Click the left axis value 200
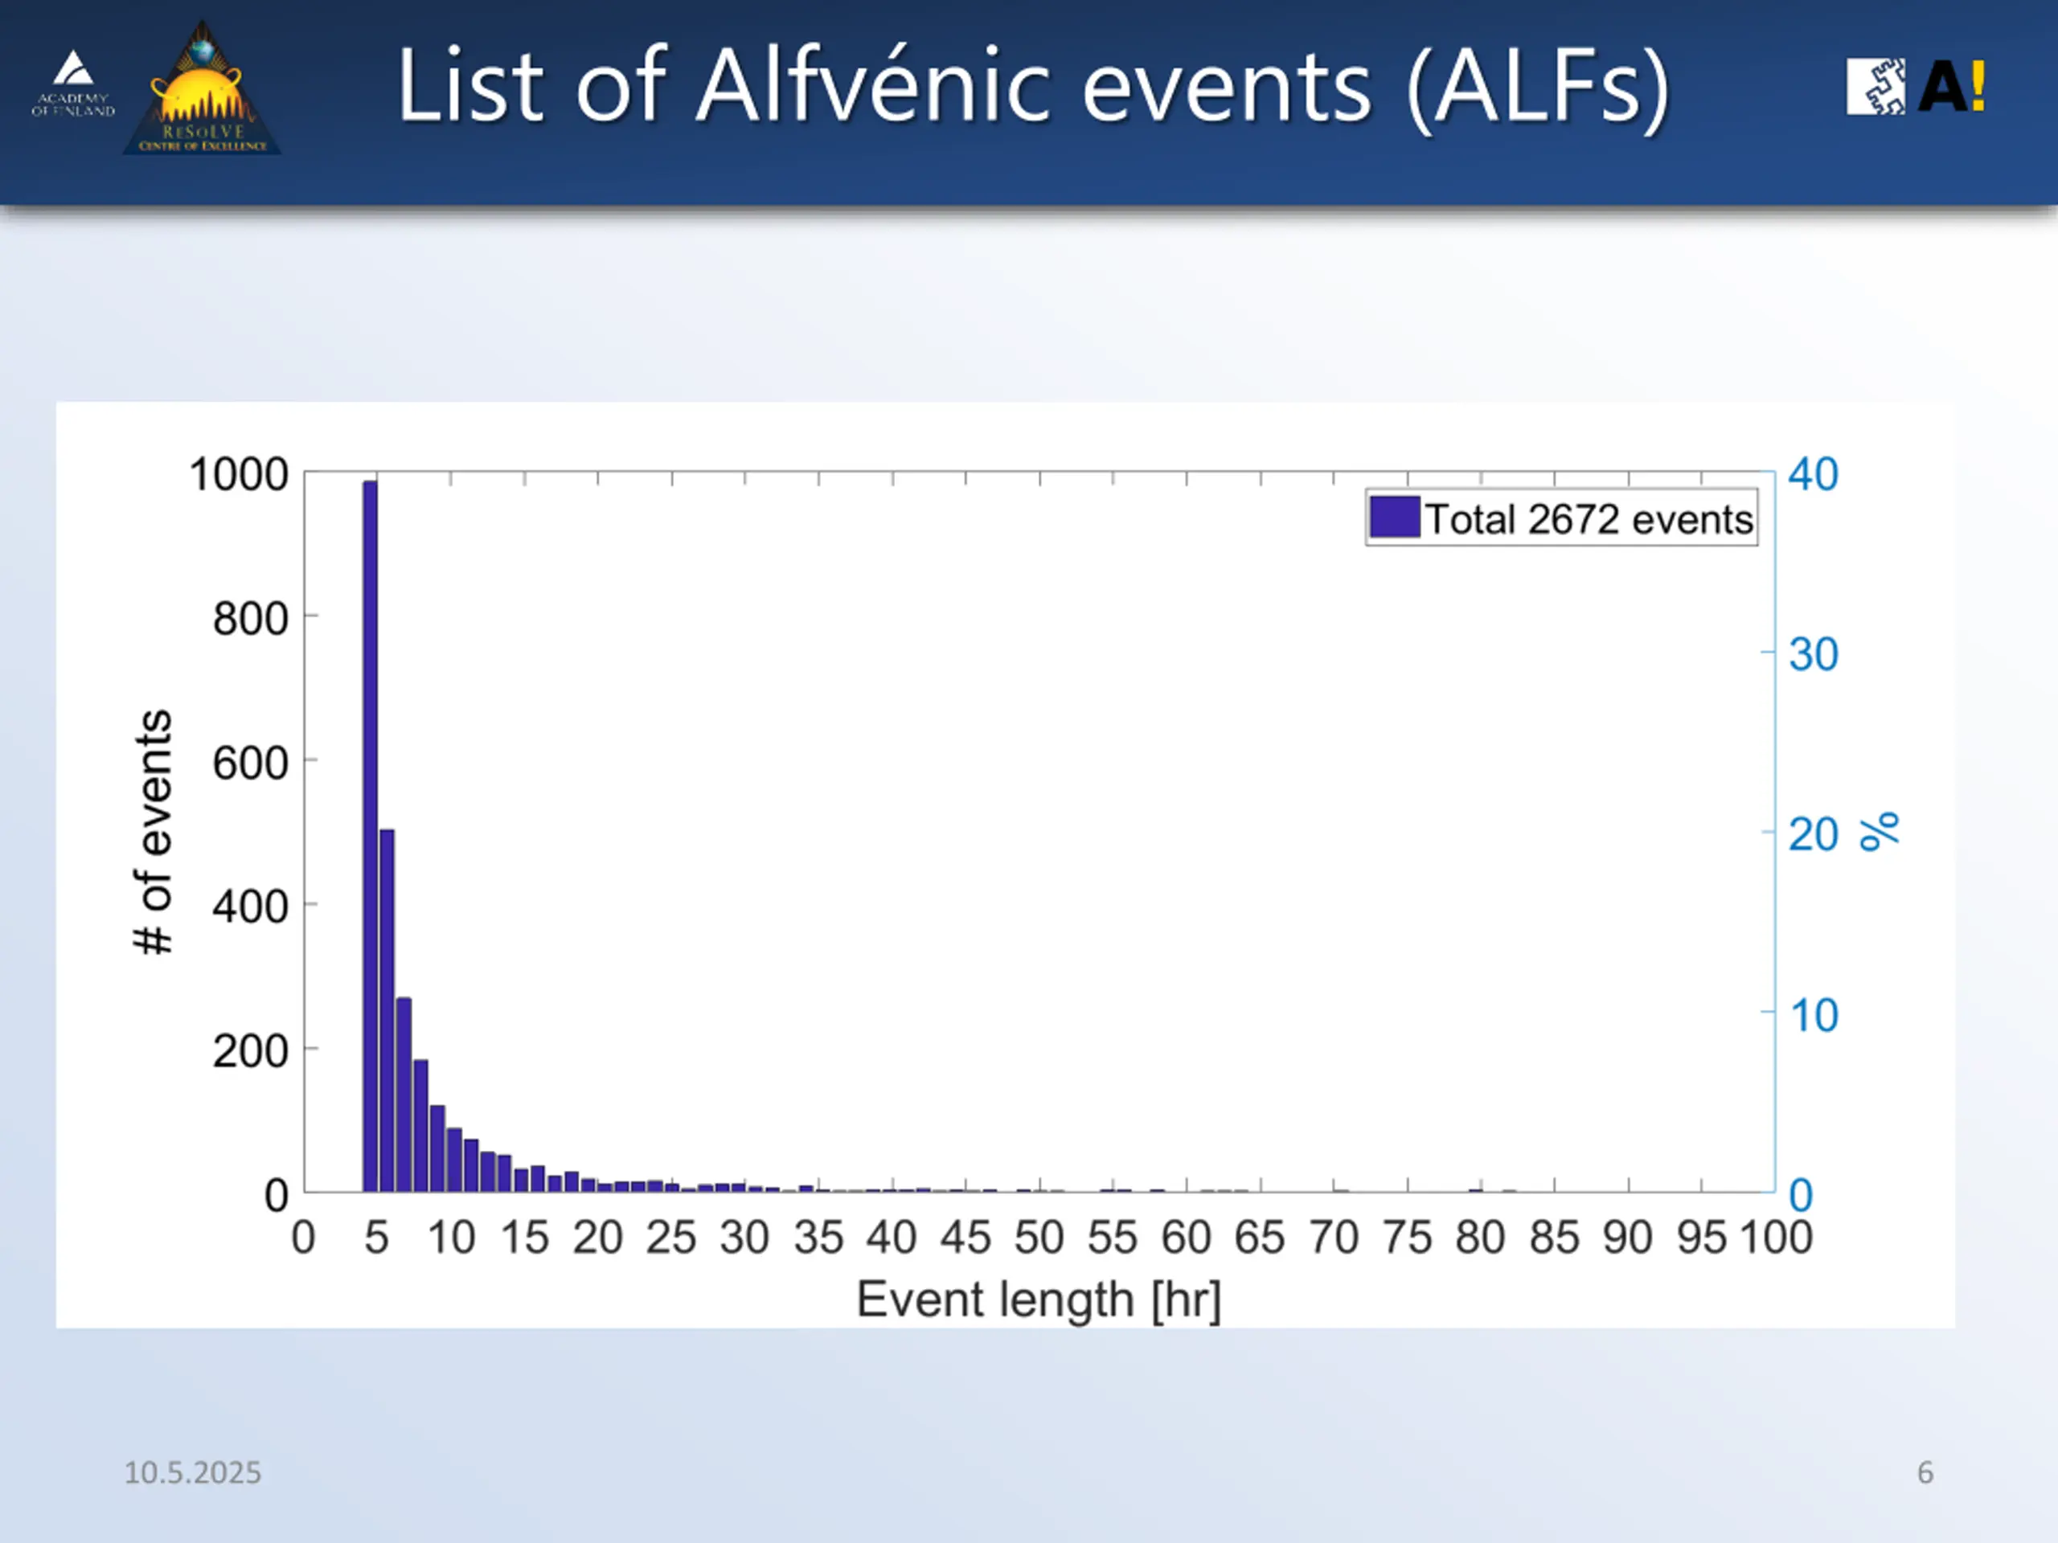The width and height of the screenshot is (2058, 1543). pos(250,1051)
